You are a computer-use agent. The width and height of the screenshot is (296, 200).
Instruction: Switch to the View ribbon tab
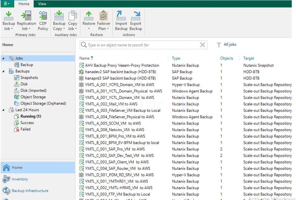(x=42, y=4)
